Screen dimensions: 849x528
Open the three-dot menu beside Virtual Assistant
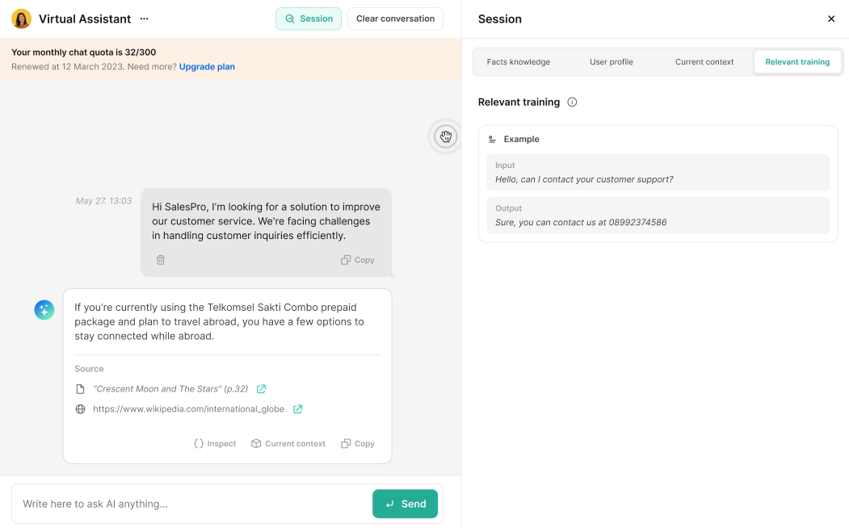tap(144, 19)
